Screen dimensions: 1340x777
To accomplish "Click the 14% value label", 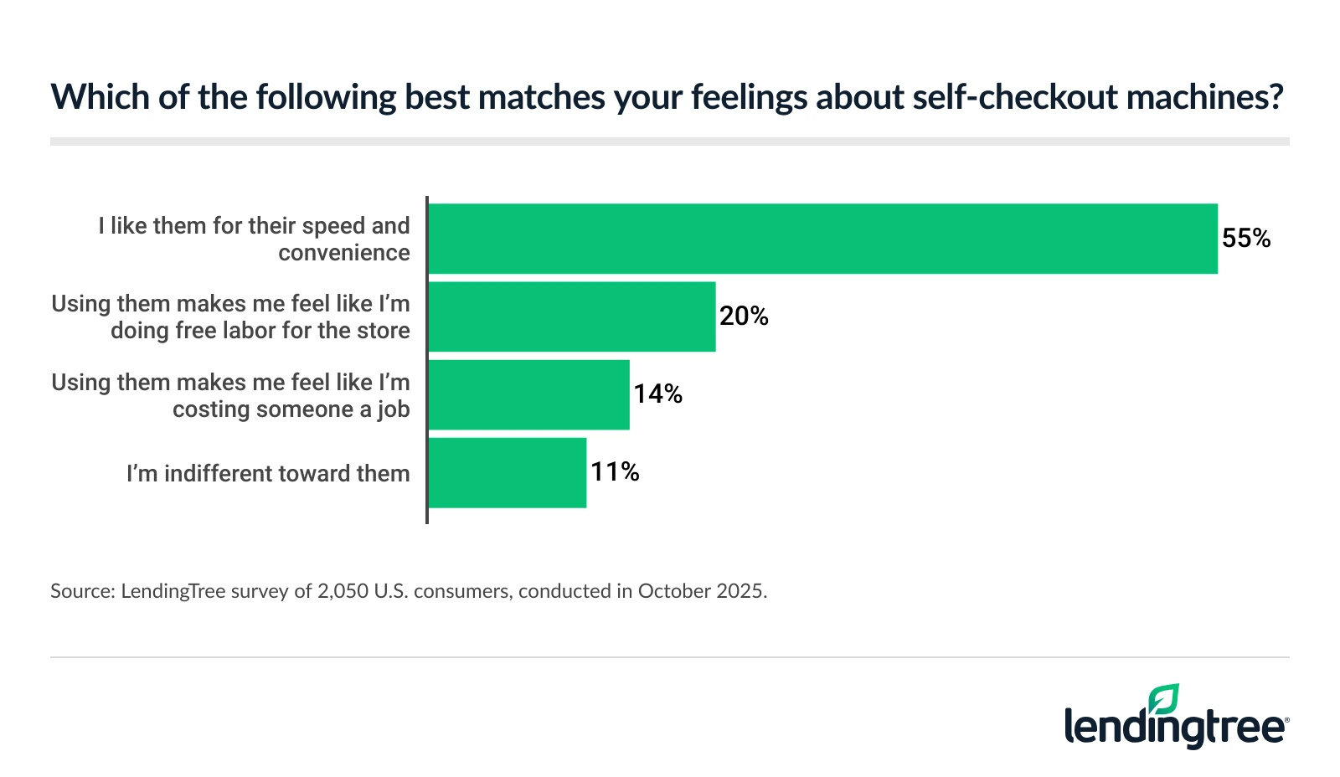I will click(657, 394).
